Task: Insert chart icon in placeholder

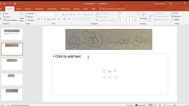Action: pos(110,71)
